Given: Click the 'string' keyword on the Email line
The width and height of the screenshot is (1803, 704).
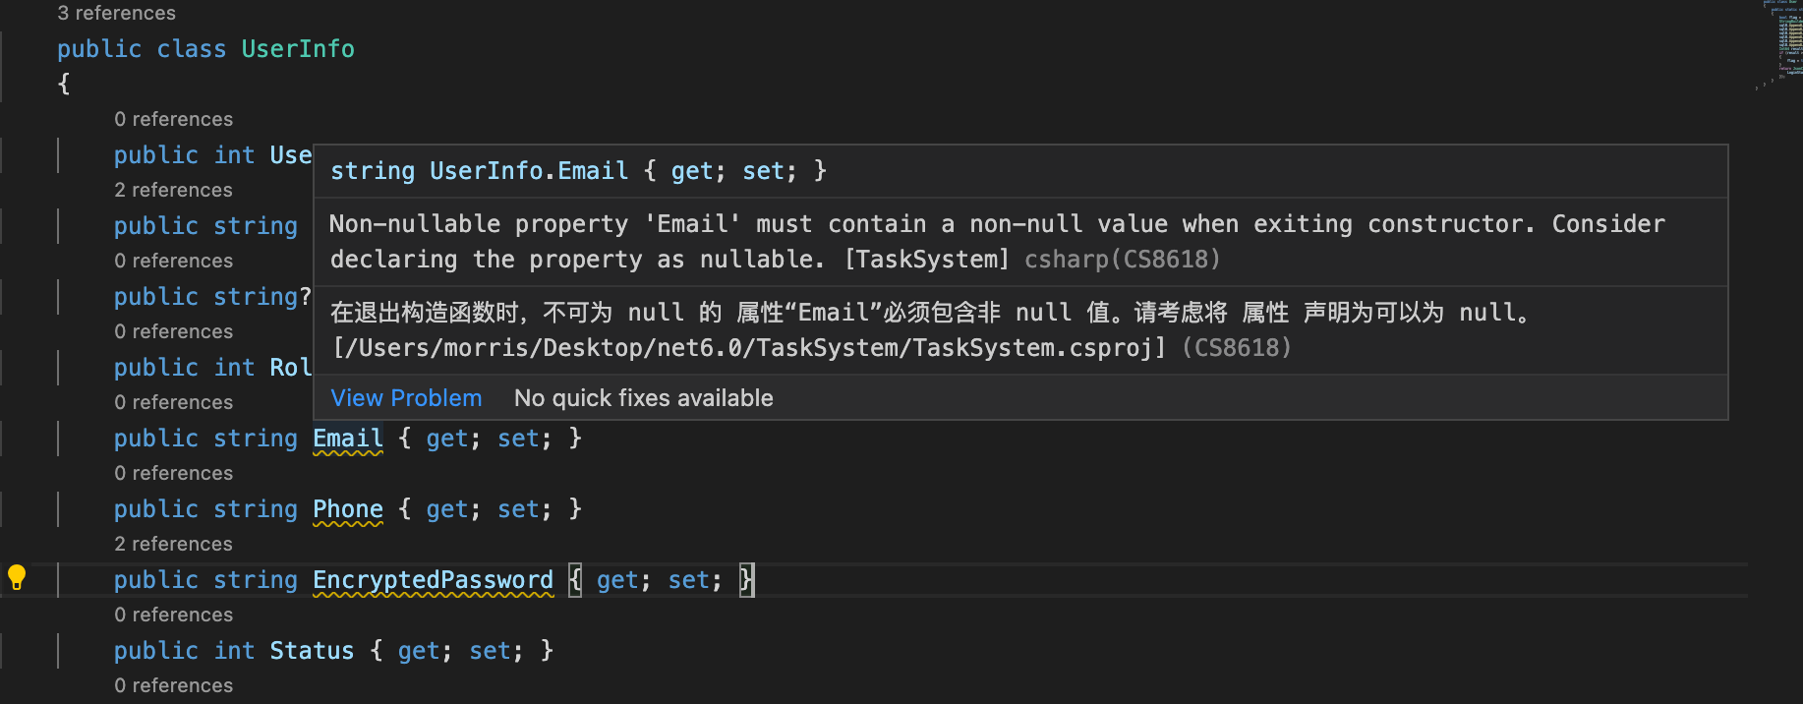Looking at the screenshot, I should coord(256,439).
